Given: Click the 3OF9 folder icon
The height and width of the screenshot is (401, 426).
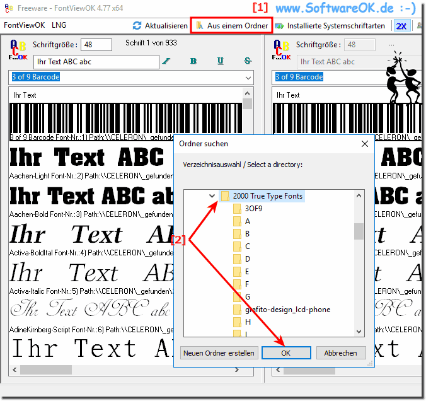Looking at the screenshot, I should point(237,209).
